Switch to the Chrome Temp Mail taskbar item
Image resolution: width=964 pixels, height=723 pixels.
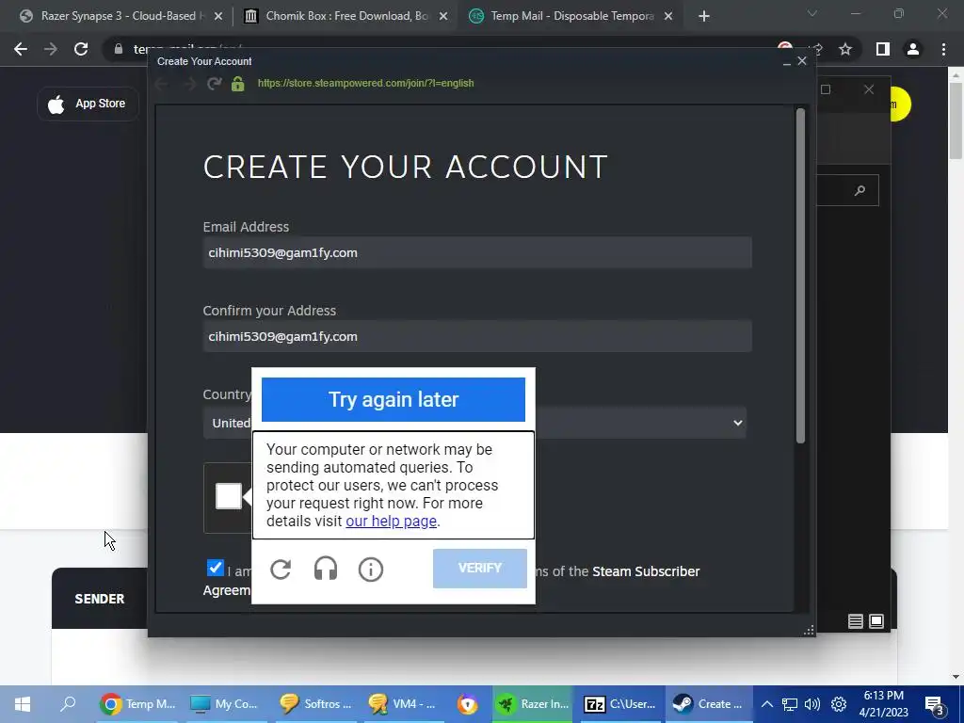pos(139,704)
